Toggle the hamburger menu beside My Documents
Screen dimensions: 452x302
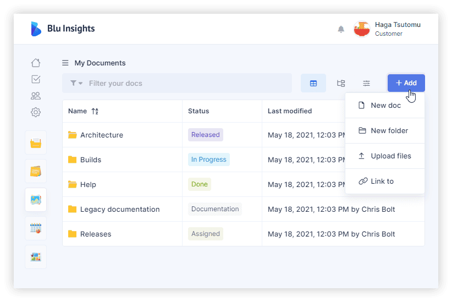coord(65,63)
